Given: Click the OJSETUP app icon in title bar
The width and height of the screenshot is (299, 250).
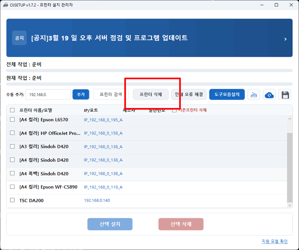Looking at the screenshot, I should [5, 5].
